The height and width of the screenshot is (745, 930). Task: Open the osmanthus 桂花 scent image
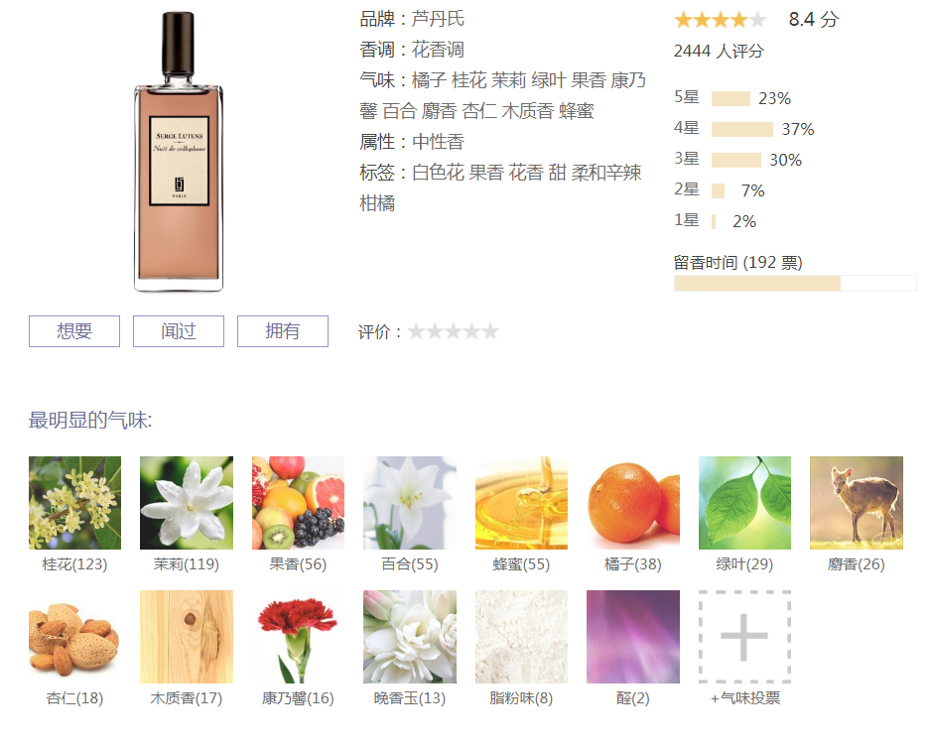coord(74,503)
